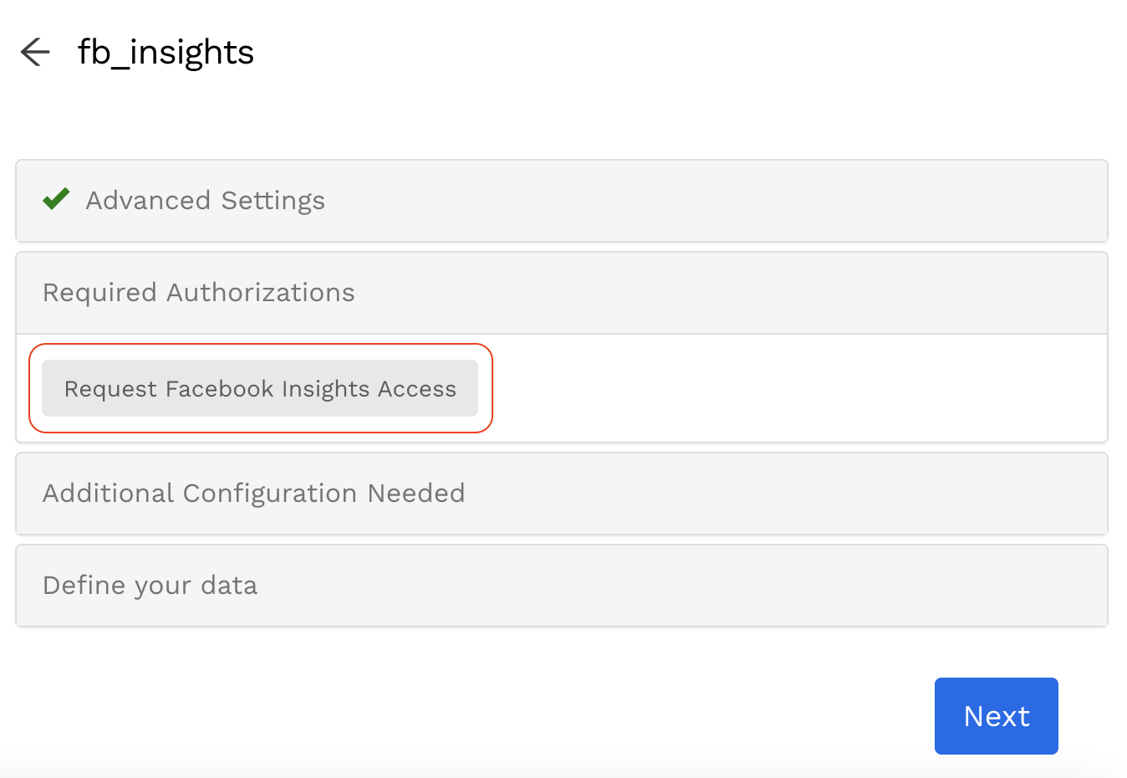Click the word 'Next' on the blue button
This screenshot has width=1127, height=778.
[997, 716]
